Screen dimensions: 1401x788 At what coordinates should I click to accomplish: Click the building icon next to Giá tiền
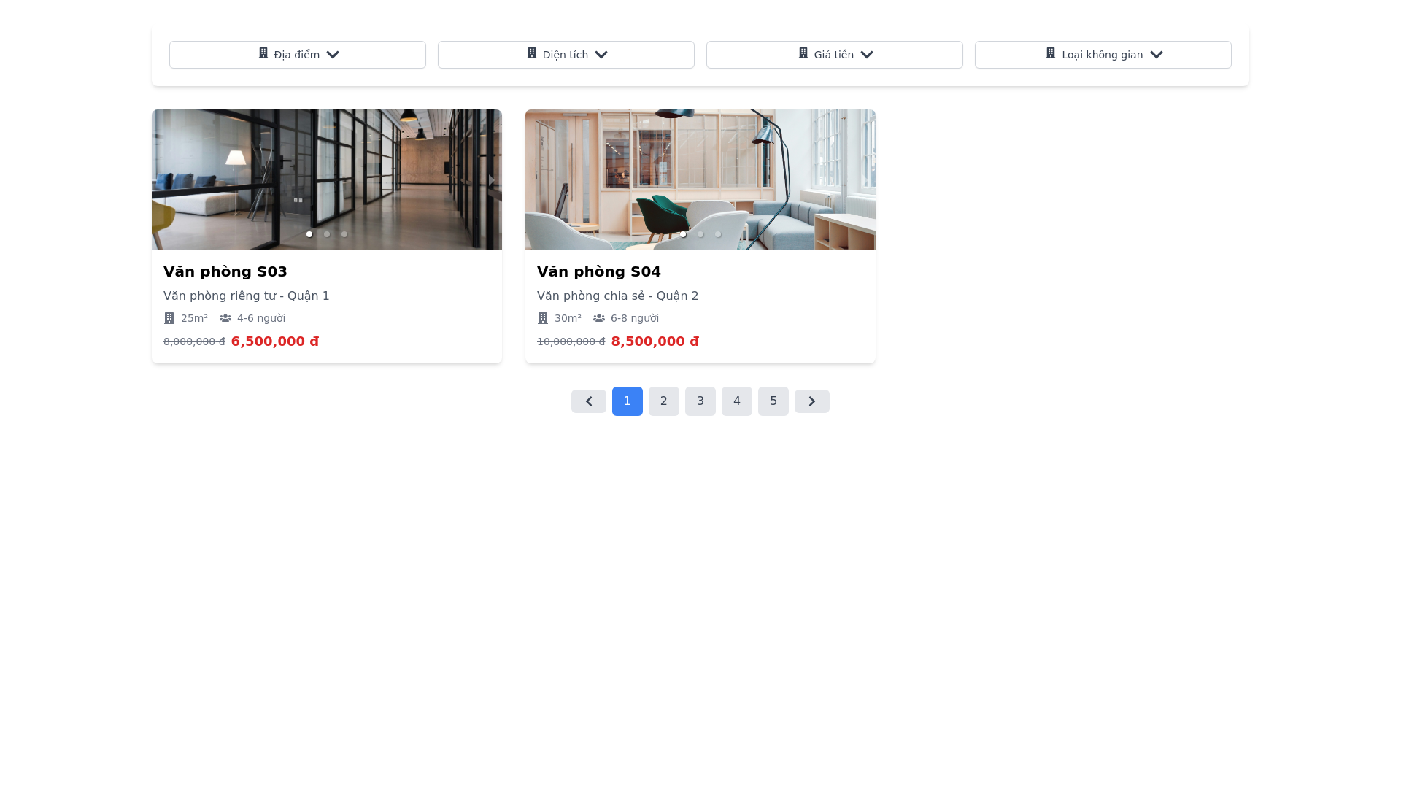(x=803, y=53)
